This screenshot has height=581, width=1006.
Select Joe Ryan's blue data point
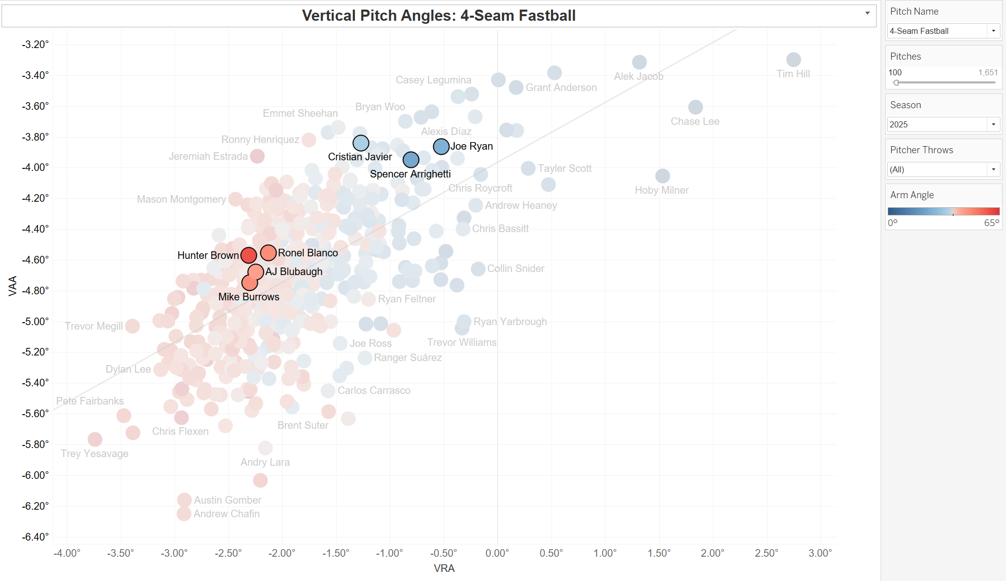(441, 147)
